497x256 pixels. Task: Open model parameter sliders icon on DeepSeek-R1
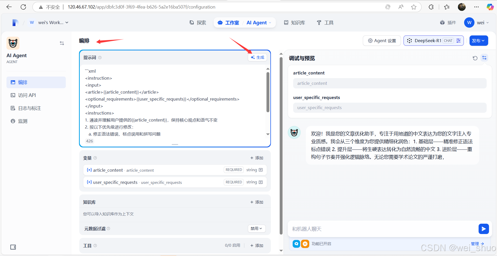pyautogui.click(x=458, y=41)
